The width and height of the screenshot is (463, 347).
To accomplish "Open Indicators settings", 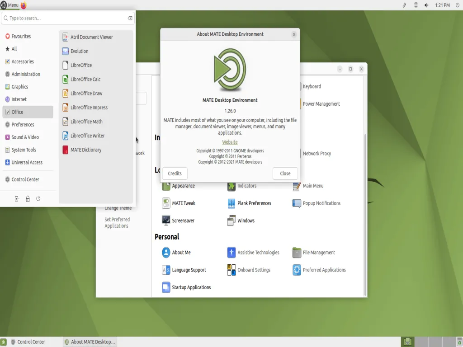I will coord(242,186).
